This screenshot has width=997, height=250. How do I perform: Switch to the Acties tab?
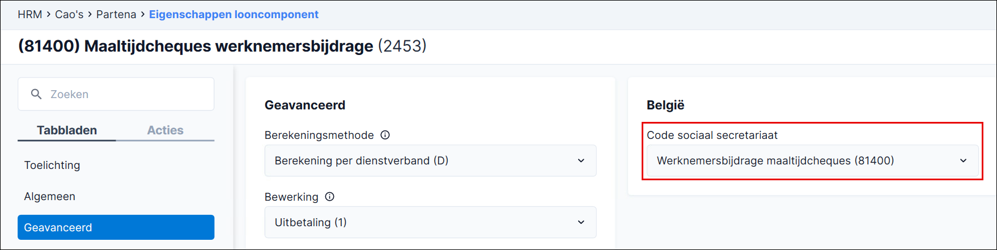[165, 130]
